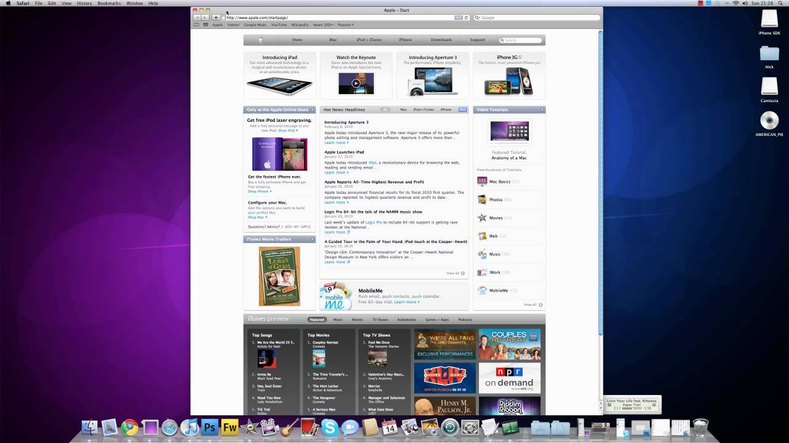Screen dimensions: 789x443
Task: Open the Trash in the Dock
Action: [x=700, y=428]
